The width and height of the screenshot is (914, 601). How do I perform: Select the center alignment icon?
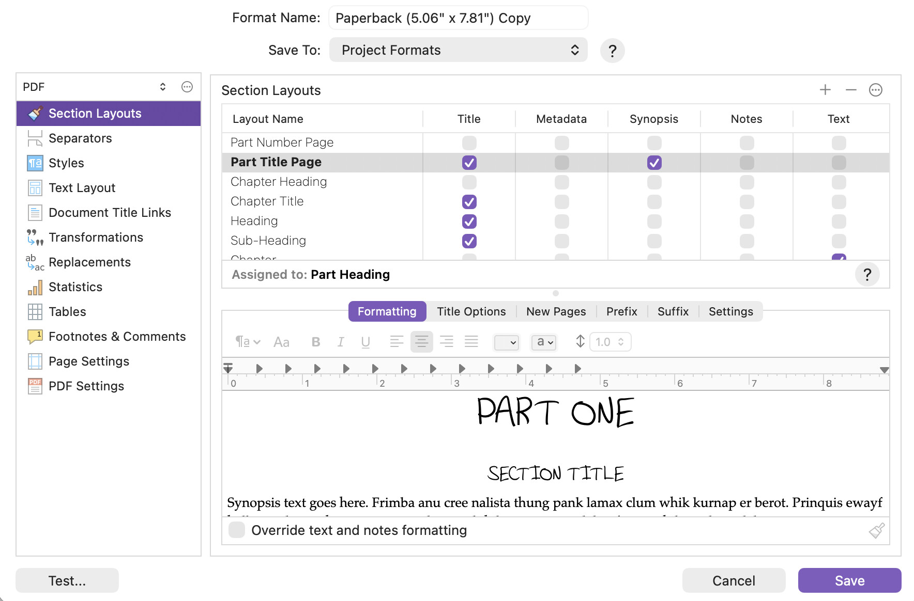click(421, 342)
